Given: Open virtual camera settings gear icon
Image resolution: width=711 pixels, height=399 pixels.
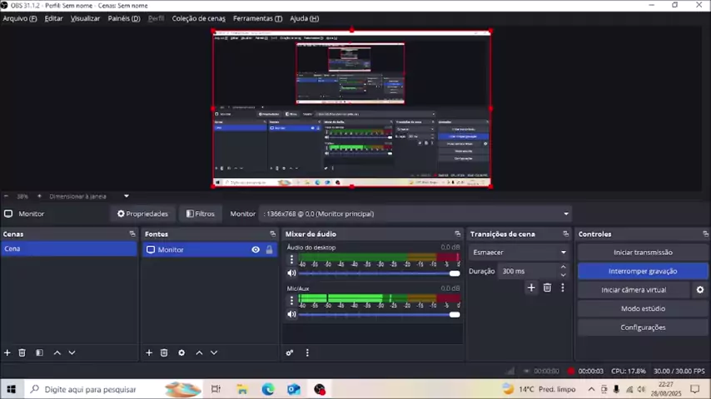Looking at the screenshot, I should coord(699,290).
